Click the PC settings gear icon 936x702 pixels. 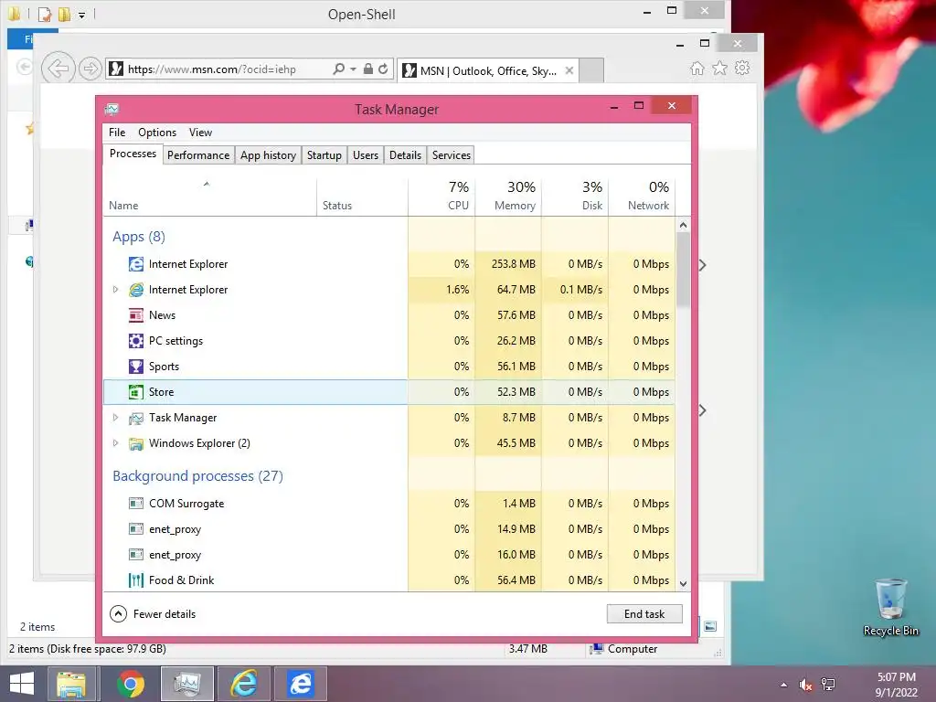point(136,341)
